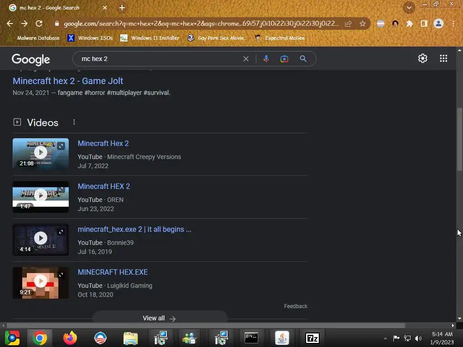463x347 pixels.
Task: Expand preview on Bonnie39 thumbnail
Action: [61, 232]
